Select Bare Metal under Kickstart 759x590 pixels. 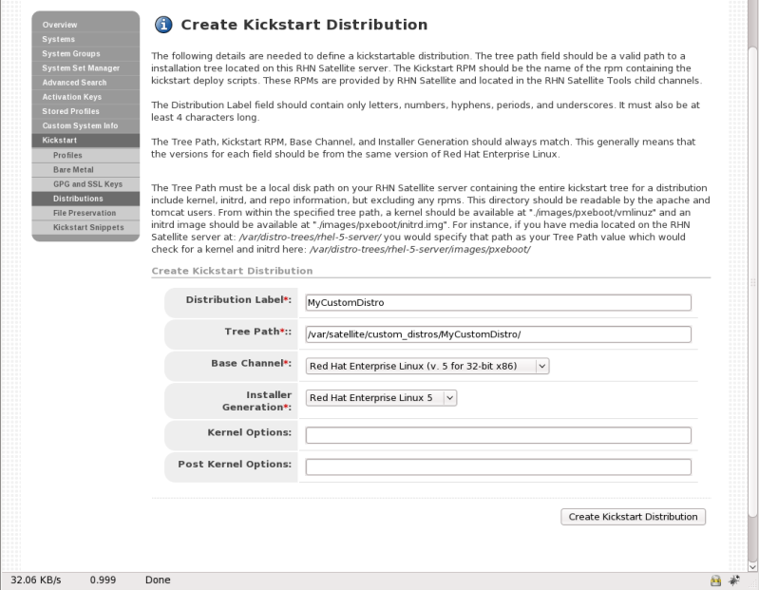click(73, 168)
